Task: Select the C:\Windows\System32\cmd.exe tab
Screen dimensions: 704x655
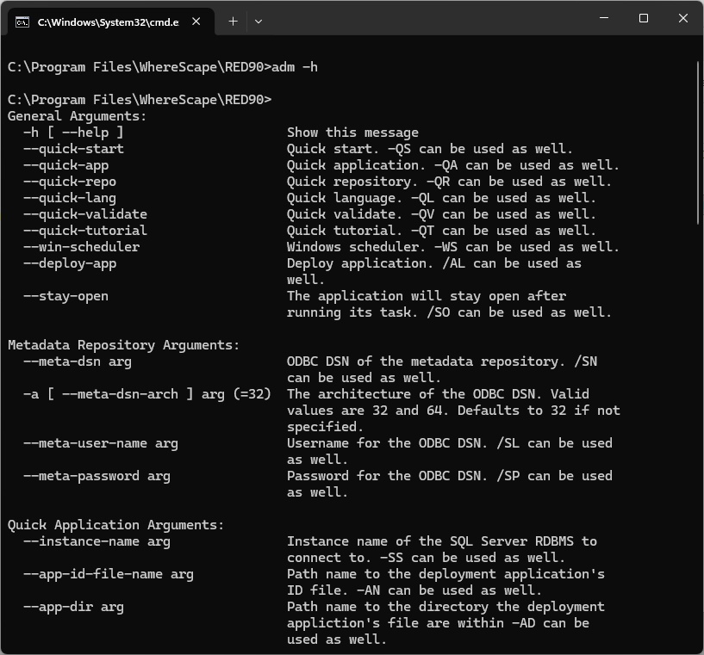Action: [108, 22]
